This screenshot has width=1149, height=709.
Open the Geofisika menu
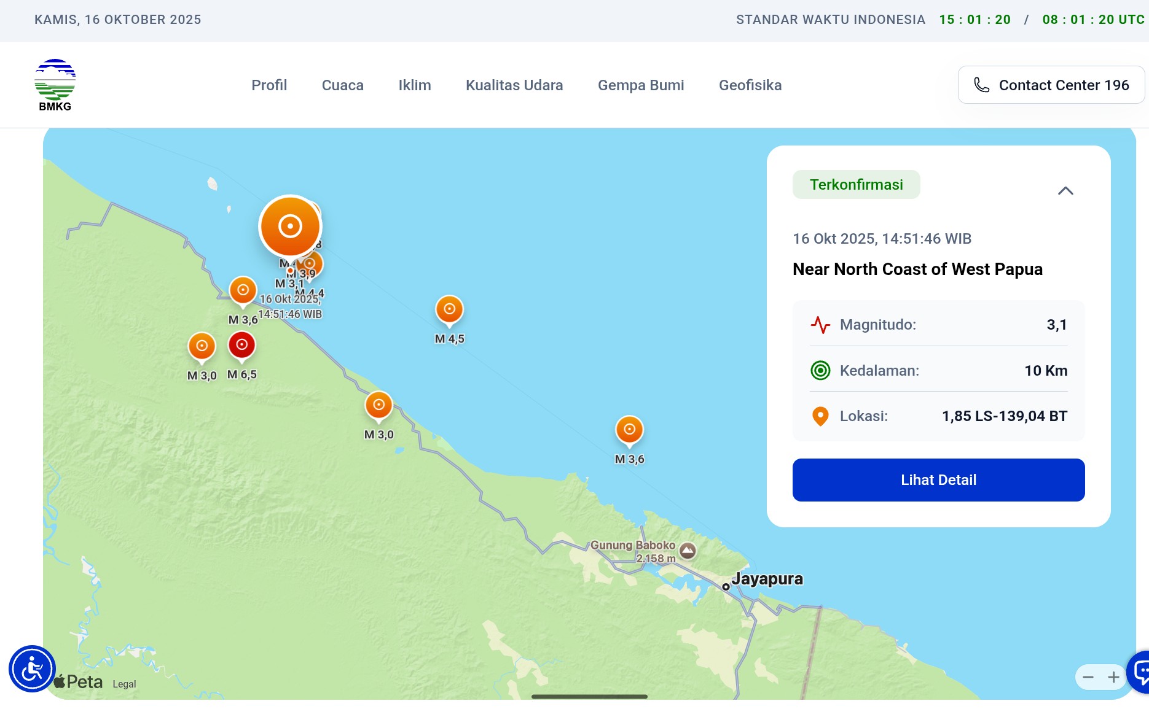click(750, 85)
